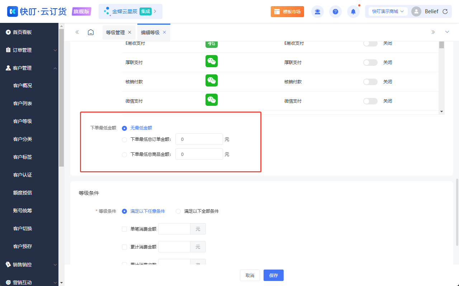Close the 等级管理 tab
The width and height of the screenshot is (459, 286).
[x=129, y=32]
